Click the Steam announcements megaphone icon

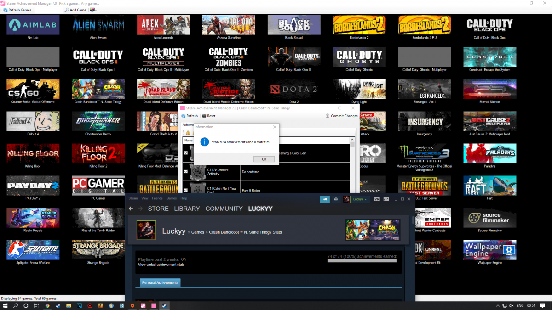pyautogui.click(x=325, y=199)
